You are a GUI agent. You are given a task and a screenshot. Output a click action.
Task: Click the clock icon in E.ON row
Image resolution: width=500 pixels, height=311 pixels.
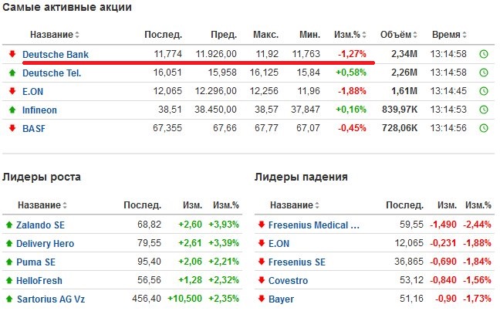[484, 91]
